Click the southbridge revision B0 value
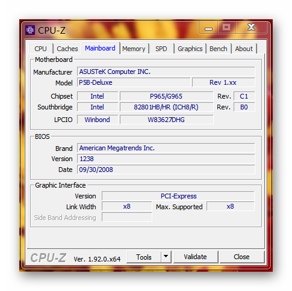 [x=244, y=107]
